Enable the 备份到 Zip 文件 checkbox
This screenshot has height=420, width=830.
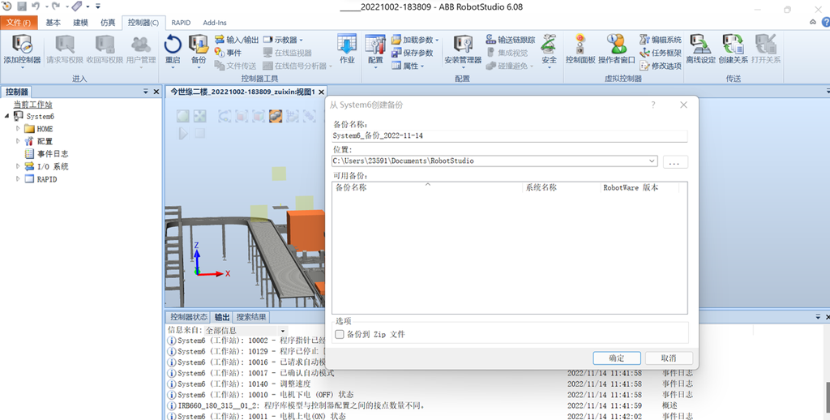340,334
